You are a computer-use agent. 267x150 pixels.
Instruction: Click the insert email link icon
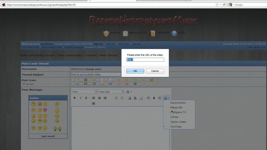click(141, 98)
